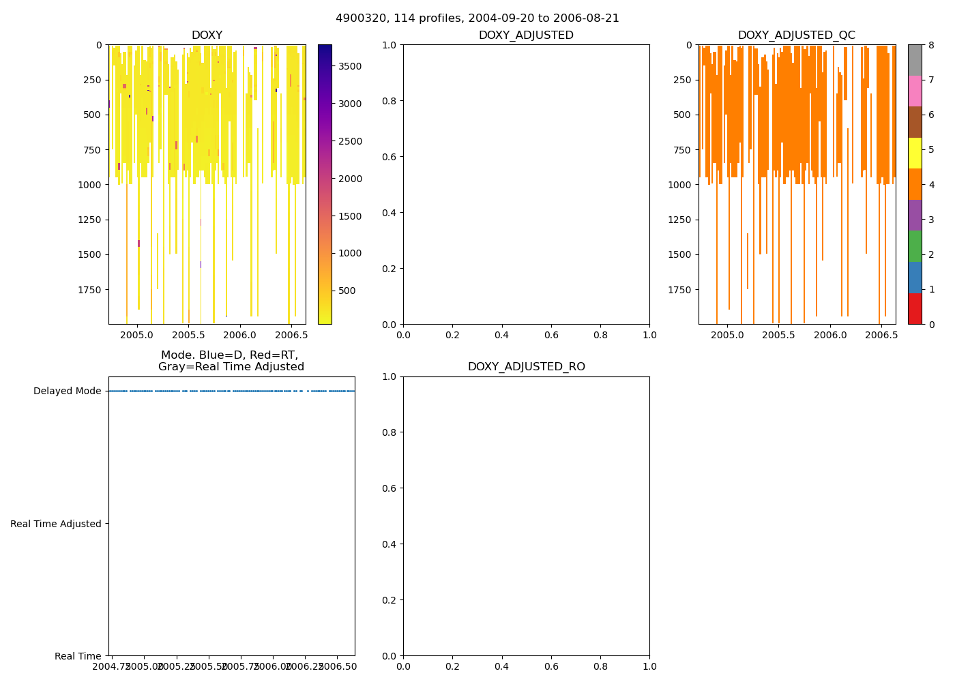This screenshot has width=955, height=682.
Task: Click the DOXY plot title
Action: 207,35
